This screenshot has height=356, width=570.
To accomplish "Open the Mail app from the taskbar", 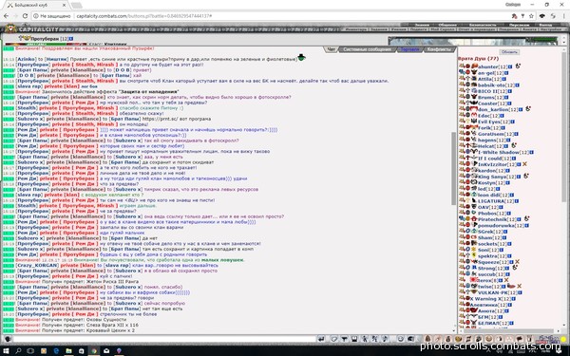I will [106, 351].
